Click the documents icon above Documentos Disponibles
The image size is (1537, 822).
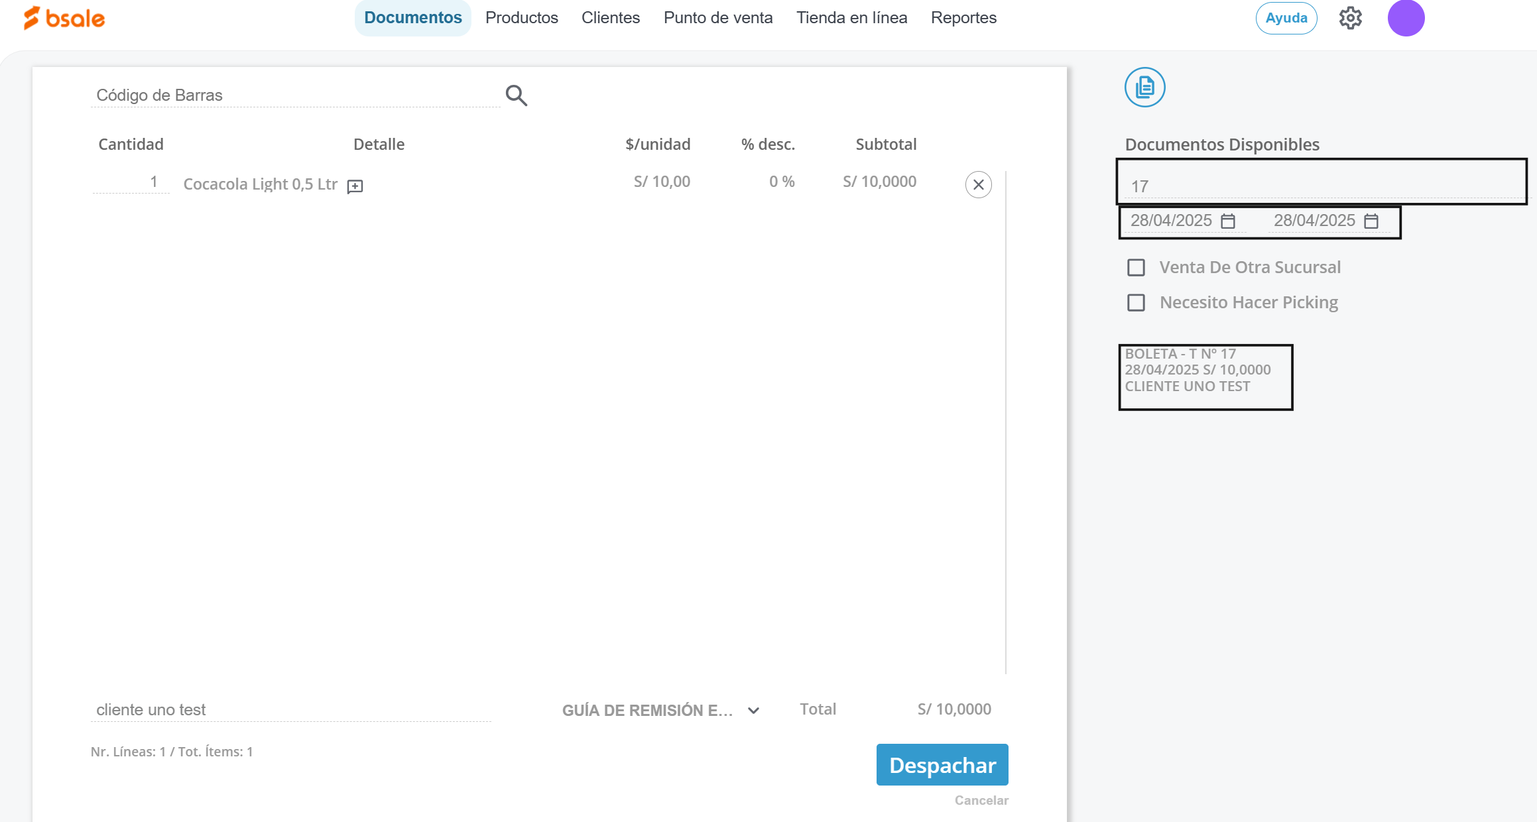click(1144, 87)
